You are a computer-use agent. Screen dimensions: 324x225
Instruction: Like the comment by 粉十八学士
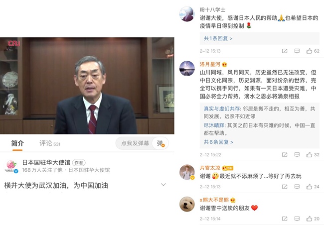pyautogui.click(x=310, y=51)
